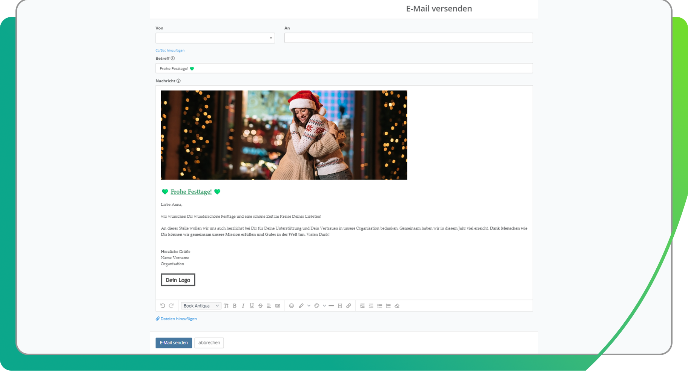
Task: Toggle bold formatting in message editor
Action: tap(235, 306)
